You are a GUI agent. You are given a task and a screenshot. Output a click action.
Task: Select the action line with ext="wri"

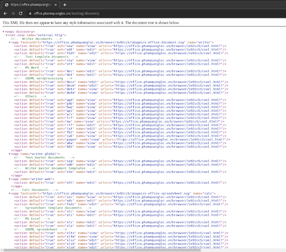[x=120, y=114]
